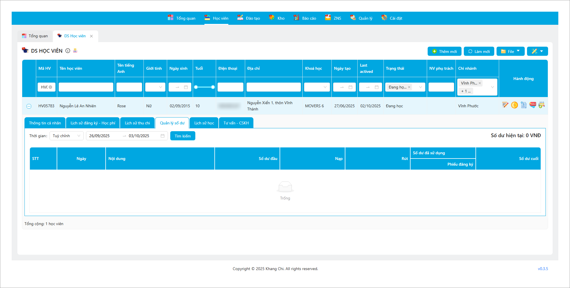Viewport: 570px width, 288px height.
Task: Remove the Đang họ... status filter tag
Action: point(409,87)
